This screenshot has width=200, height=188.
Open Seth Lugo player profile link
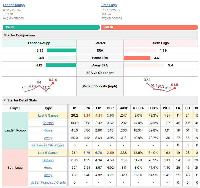(109, 5)
